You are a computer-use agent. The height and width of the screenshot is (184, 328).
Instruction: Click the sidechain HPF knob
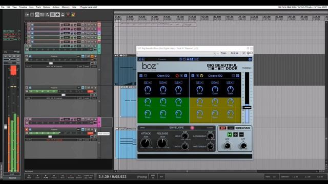point(228,146)
